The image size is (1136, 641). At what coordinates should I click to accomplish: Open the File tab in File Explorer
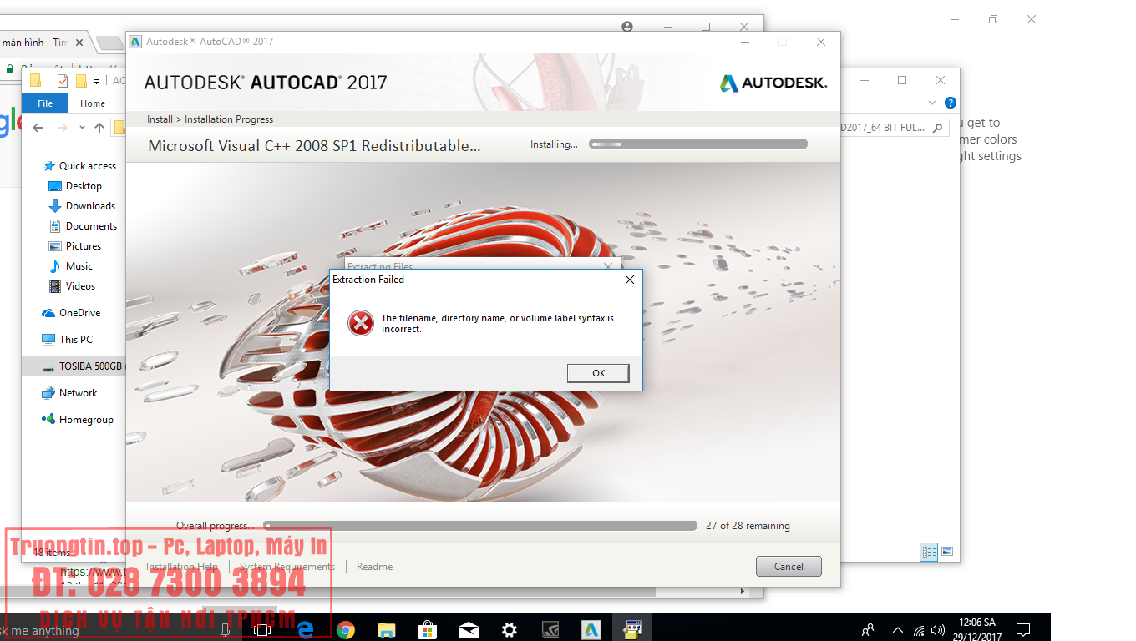coord(45,103)
